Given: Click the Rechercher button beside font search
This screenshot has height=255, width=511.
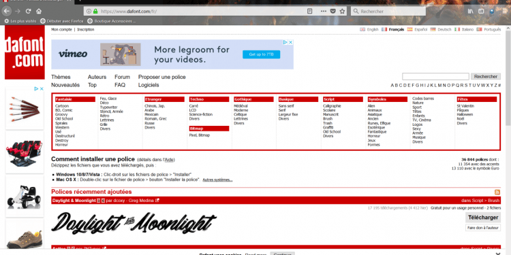Looking at the screenshot, I should (x=486, y=76).
